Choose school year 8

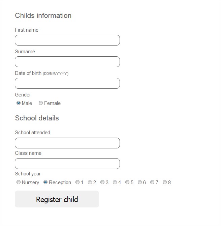pyautogui.click(x=165, y=182)
